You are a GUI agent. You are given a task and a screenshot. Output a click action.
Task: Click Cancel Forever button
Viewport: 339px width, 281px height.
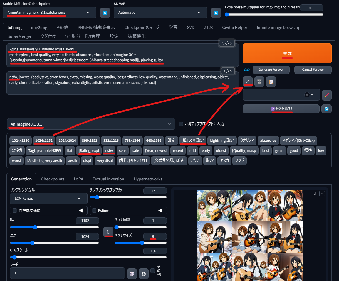coord(313,70)
